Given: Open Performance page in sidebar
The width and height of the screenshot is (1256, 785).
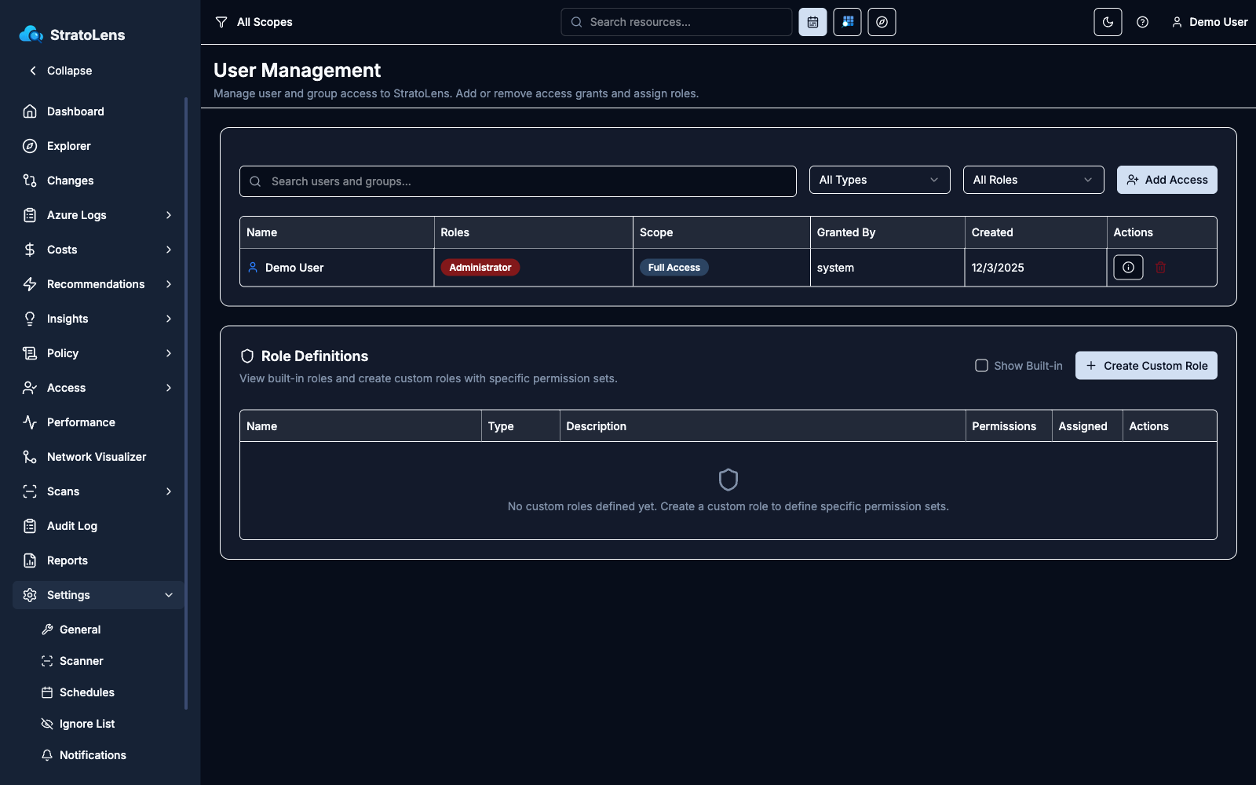Looking at the screenshot, I should 98,422.
